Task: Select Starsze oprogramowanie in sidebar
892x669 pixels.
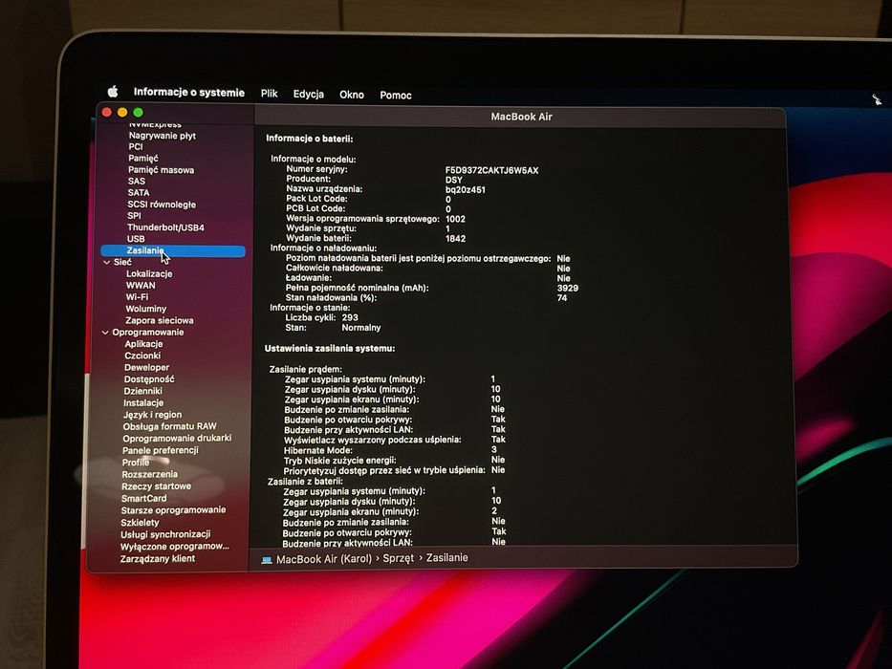Action: tap(173, 510)
